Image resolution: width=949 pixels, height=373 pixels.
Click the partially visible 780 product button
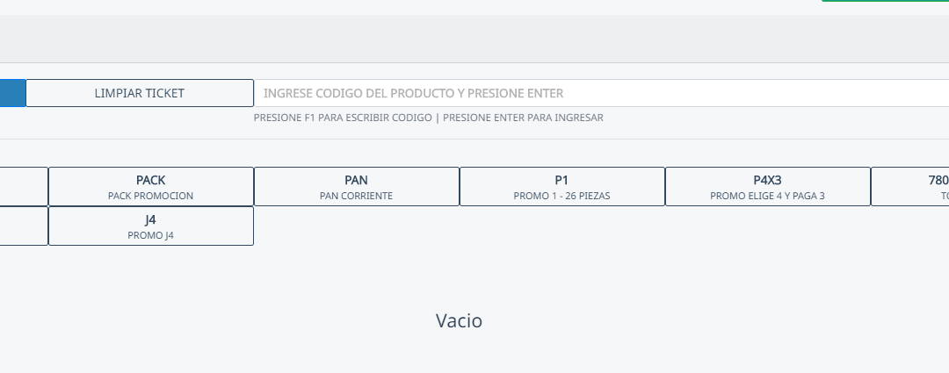pyautogui.click(x=910, y=186)
